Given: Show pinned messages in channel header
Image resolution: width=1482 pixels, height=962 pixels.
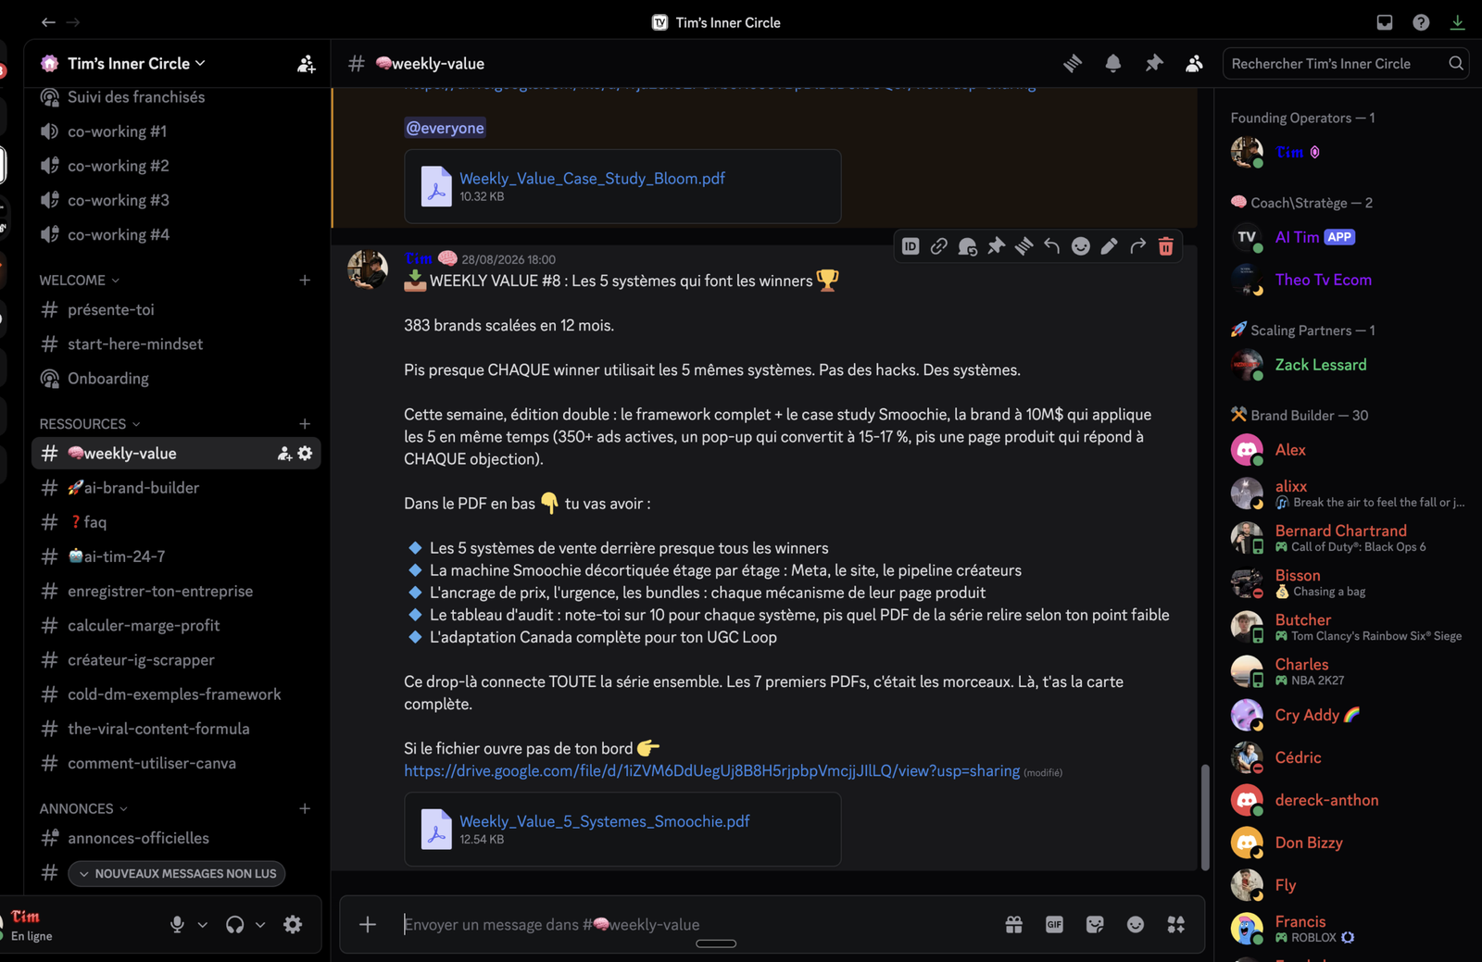Looking at the screenshot, I should (1154, 63).
